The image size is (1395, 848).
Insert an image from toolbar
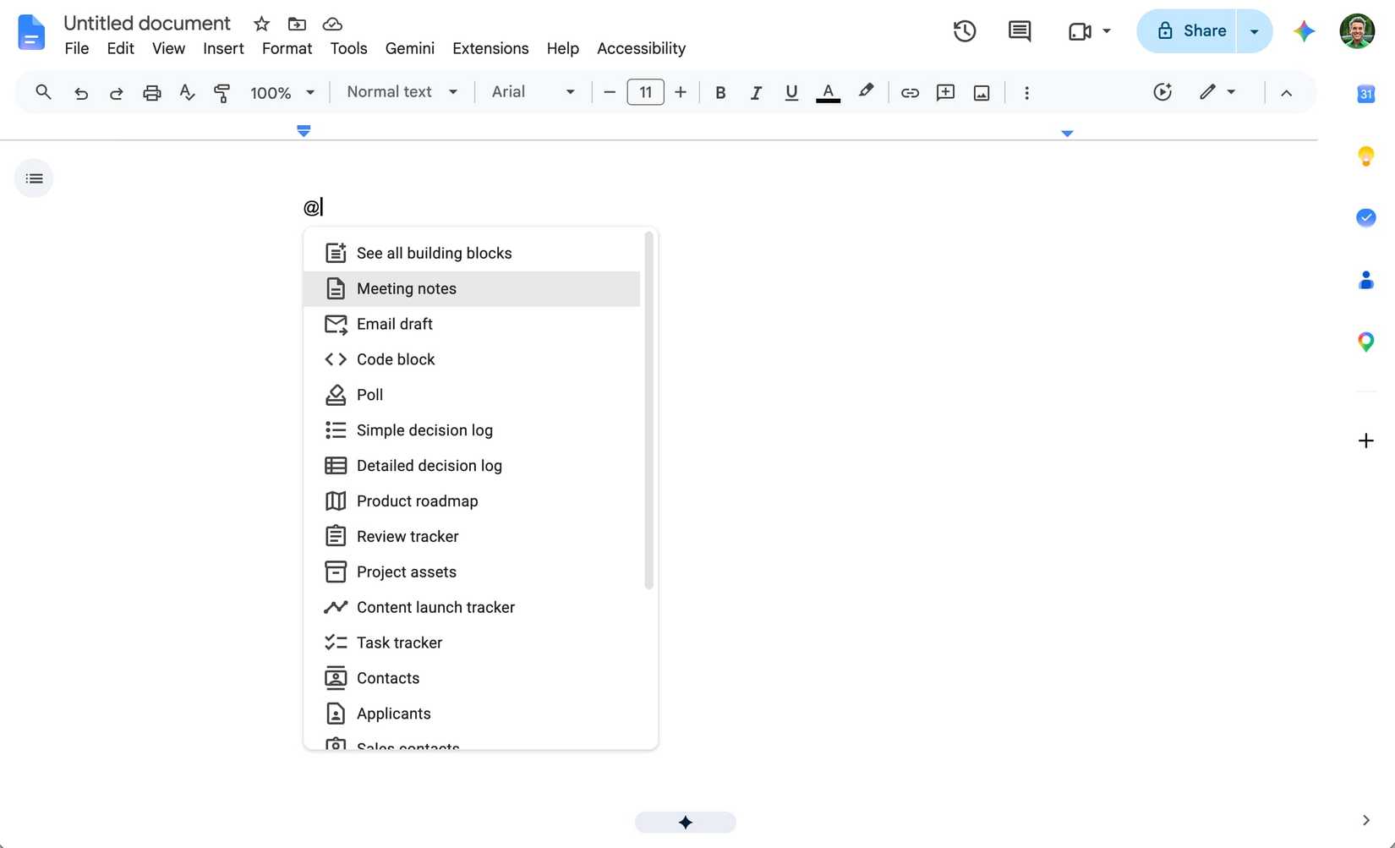pos(982,93)
